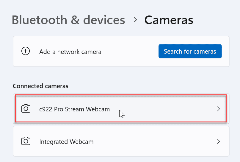
Task: Go back to Bluetooth & devices breadcrumb
Action: (68, 20)
